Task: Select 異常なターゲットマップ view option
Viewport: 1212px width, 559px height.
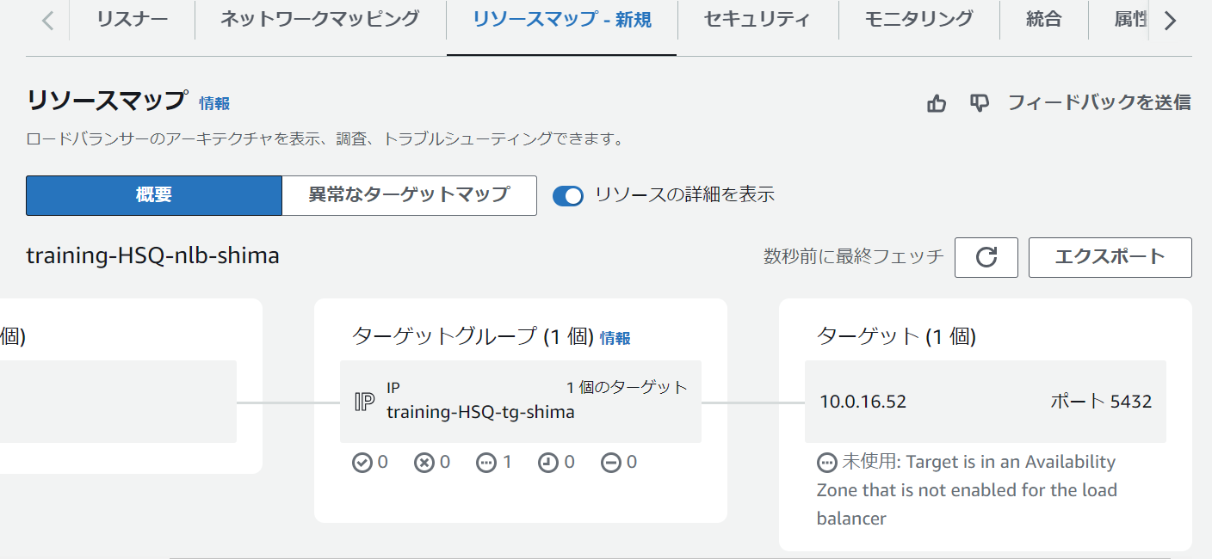Action: [409, 195]
